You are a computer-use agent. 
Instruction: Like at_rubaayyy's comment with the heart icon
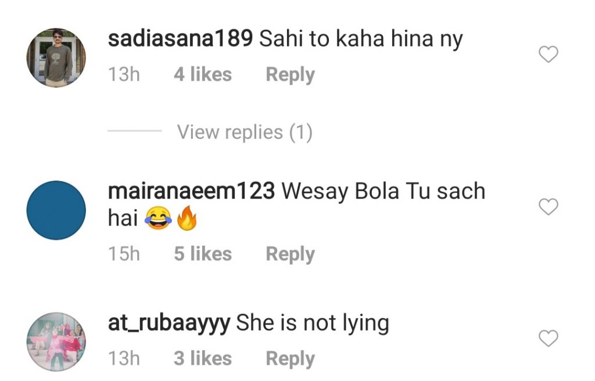coord(549,338)
